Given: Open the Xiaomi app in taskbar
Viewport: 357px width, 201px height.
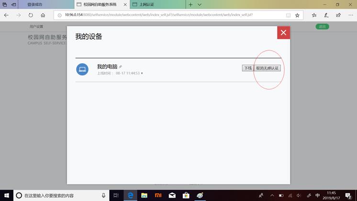Looking at the screenshot, I should pos(157,195).
